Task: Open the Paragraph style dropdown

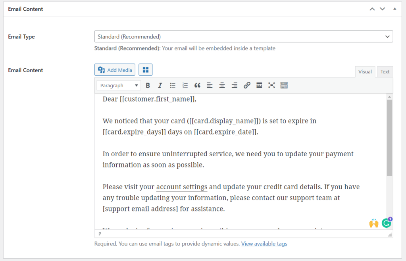Action: tap(118, 85)
